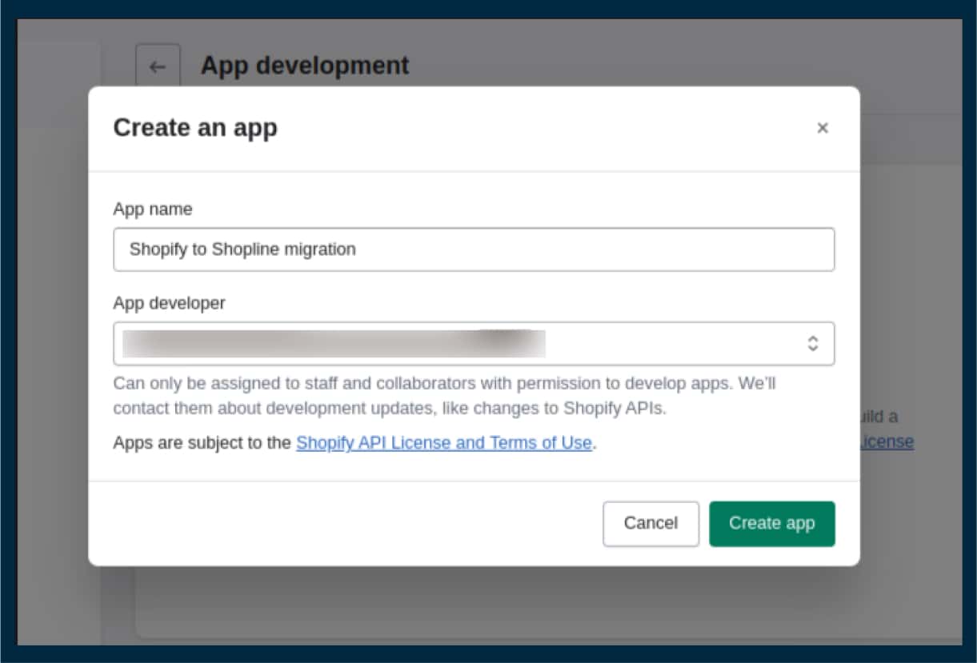The height and width of the screenshot is (663, 977).
Task: Click the "App name" field label
Action: 153,210
